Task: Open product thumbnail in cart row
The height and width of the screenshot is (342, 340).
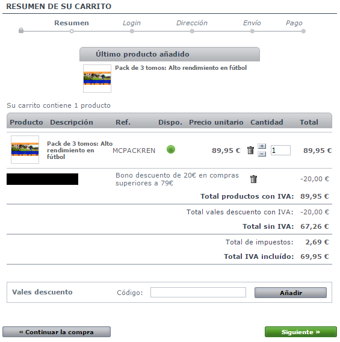Action: click(x=25, y=149)
